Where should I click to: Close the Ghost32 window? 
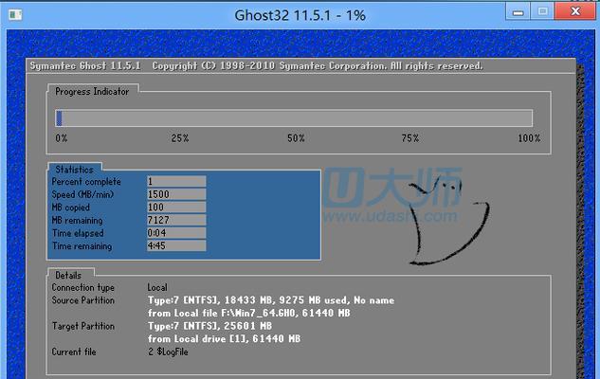tap(575, 11)
